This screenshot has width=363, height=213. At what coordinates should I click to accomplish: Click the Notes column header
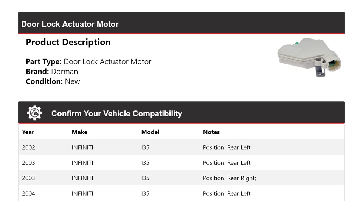point(211,132)
